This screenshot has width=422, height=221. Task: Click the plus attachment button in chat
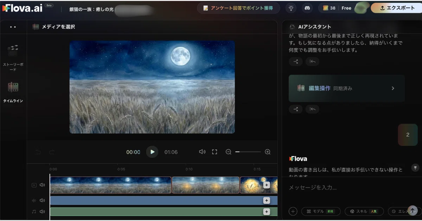(293, 211)
